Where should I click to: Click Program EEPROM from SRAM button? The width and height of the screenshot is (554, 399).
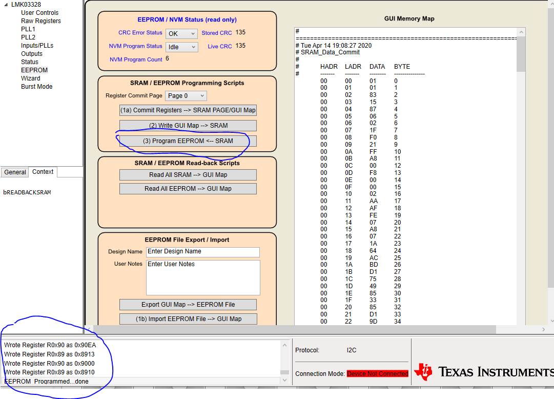[188, 141]
